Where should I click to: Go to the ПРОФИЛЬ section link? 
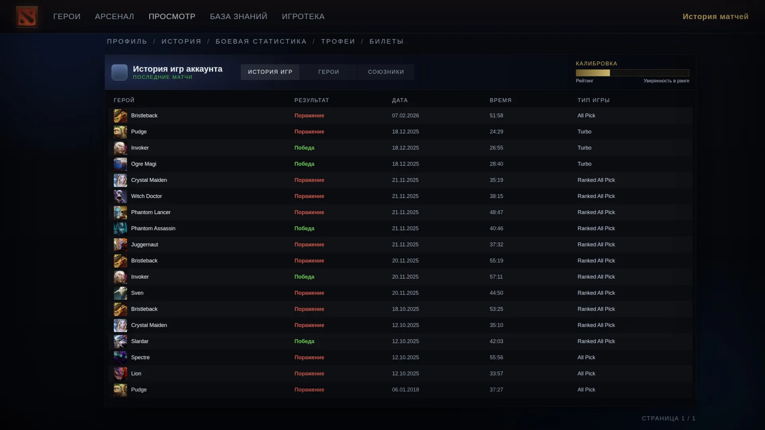coord(127,41)
